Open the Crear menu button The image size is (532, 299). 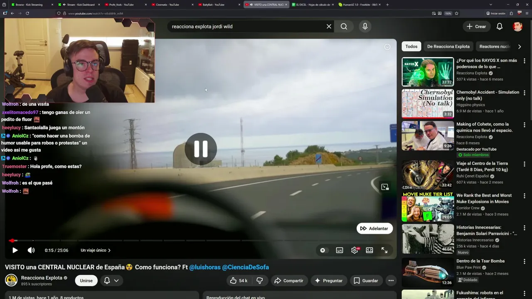pyautogui.click(x=476, y=27)
